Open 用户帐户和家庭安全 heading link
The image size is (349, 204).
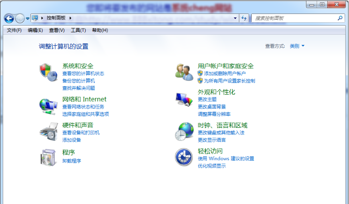[226, 66]
